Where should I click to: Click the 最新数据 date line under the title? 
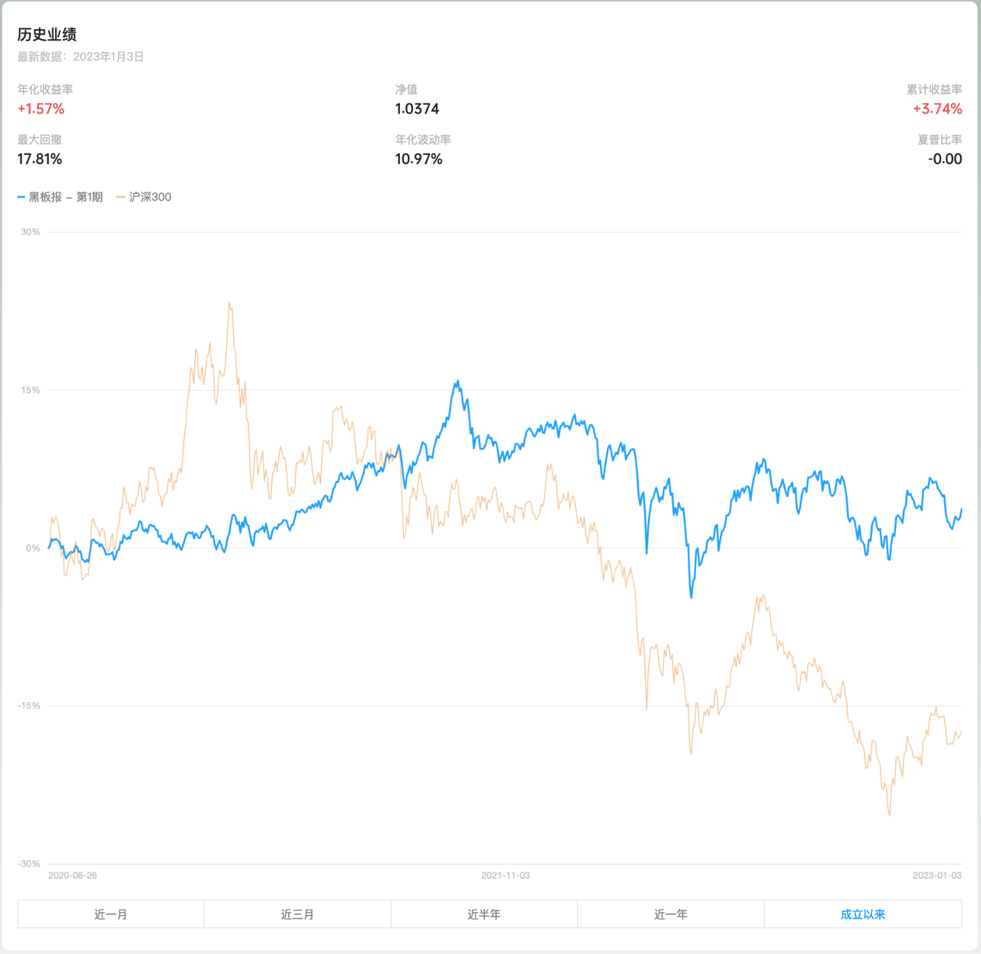pyautogui.click(x=80, y=57)
